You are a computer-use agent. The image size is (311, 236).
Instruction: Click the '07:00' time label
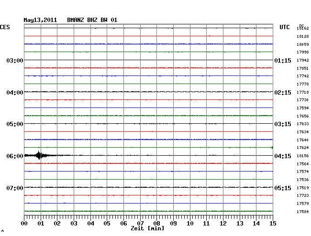(15, 188)
